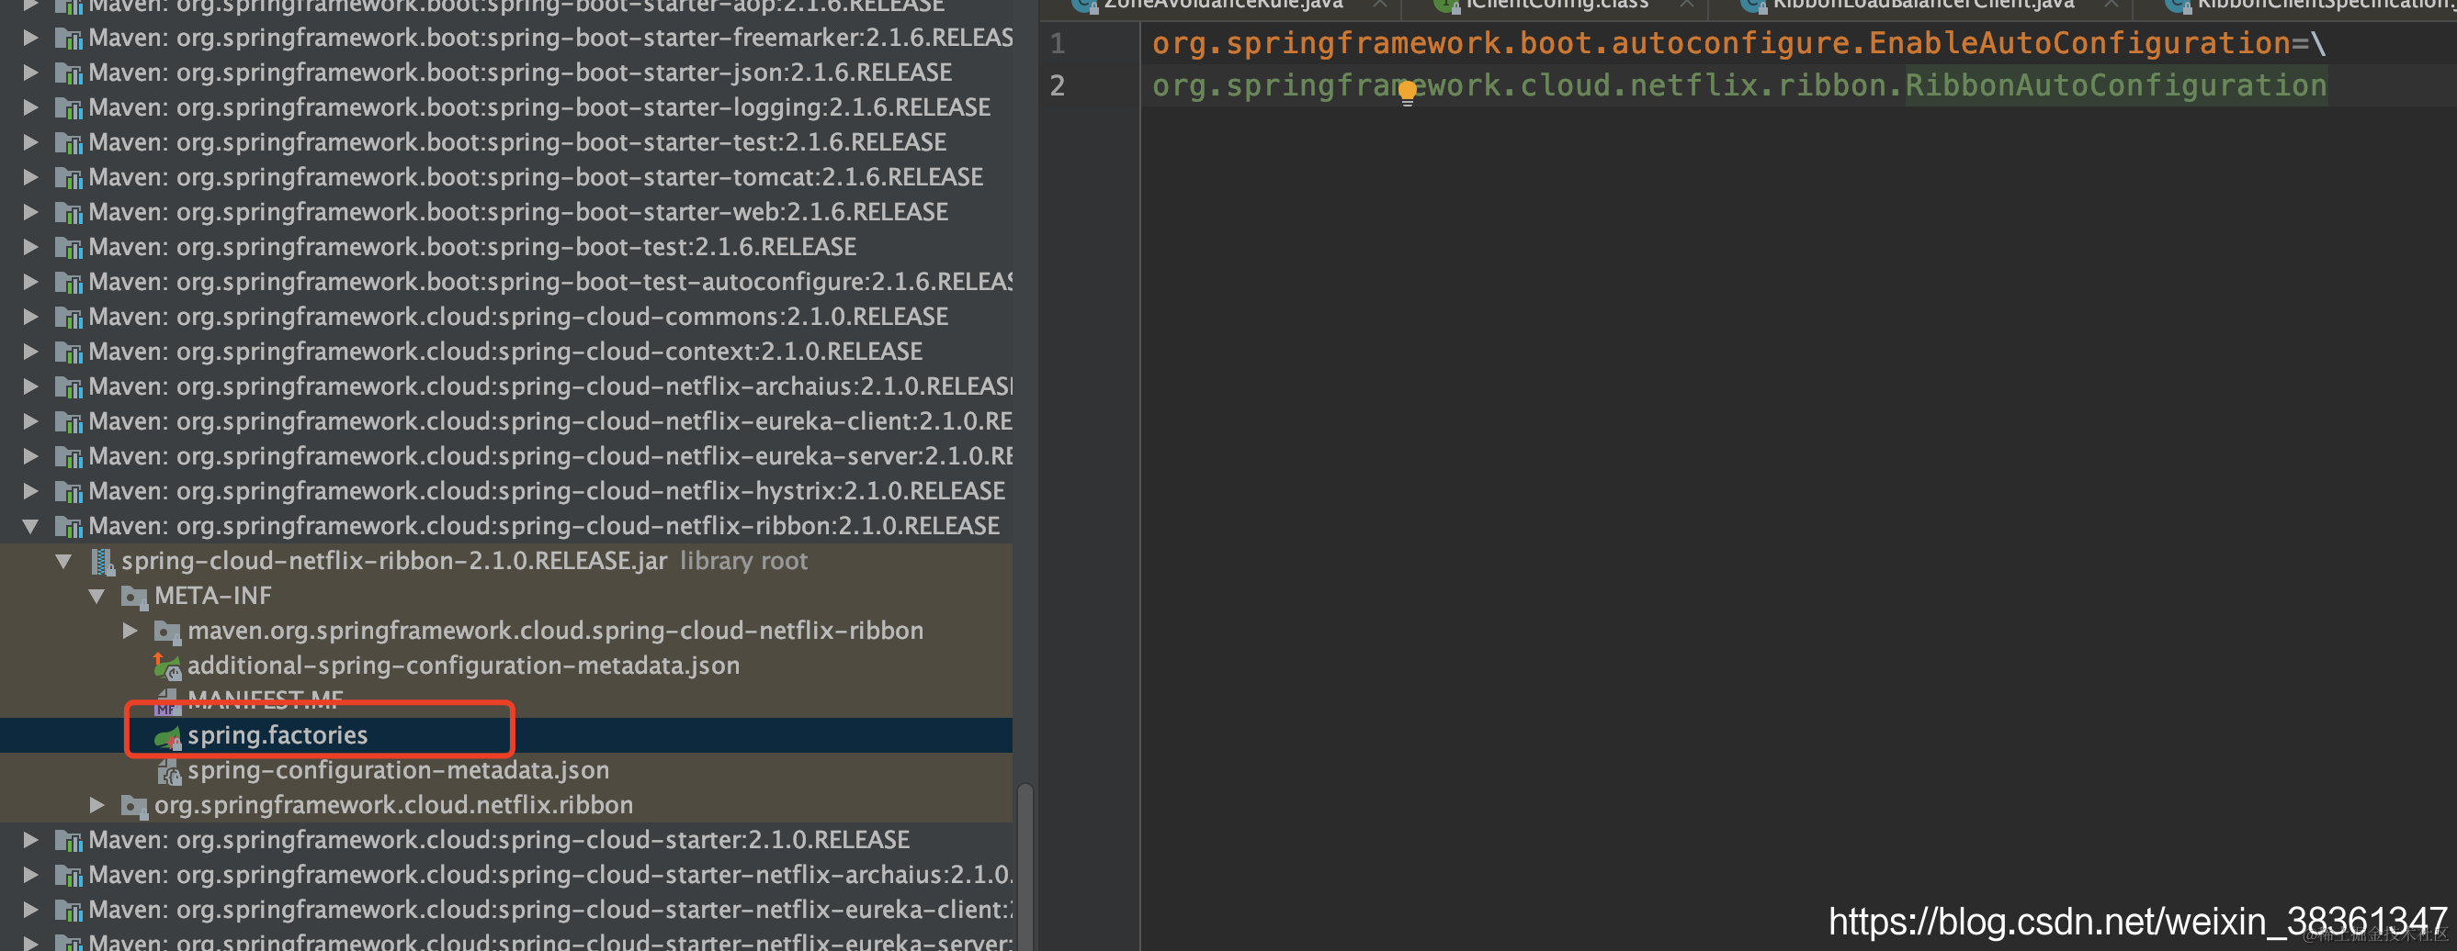2457x951 pixels.
Task: Click the library icon of spring-cloud-netflix-hystrix
Action: [x=69, y=492]
